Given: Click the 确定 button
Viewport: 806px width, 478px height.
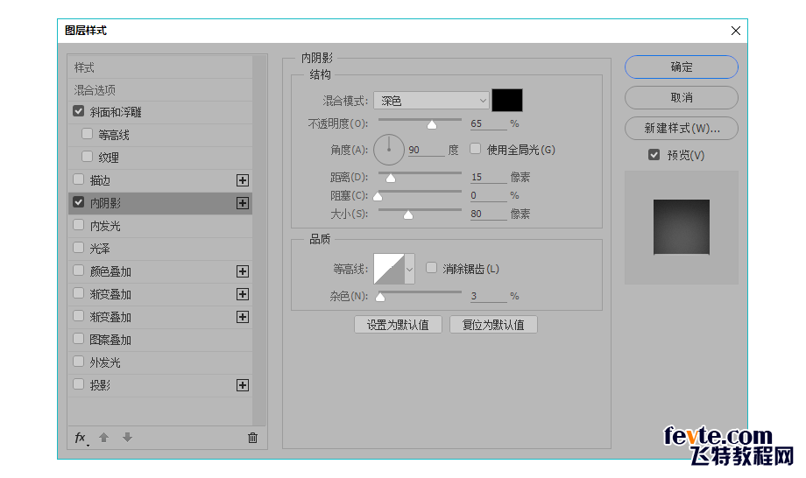Looking at the screenshot, I should click(682, 67).
